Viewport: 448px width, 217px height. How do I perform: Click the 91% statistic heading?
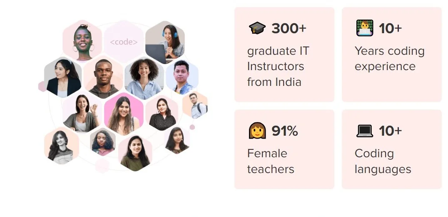pos(284,131)
